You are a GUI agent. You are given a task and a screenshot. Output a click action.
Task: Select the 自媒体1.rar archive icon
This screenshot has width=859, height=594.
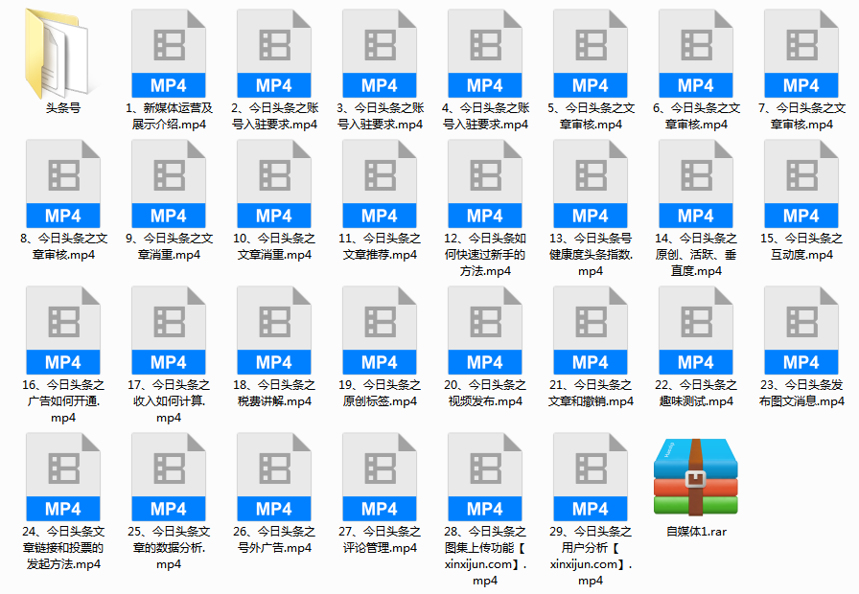click(x=695, y=475)
